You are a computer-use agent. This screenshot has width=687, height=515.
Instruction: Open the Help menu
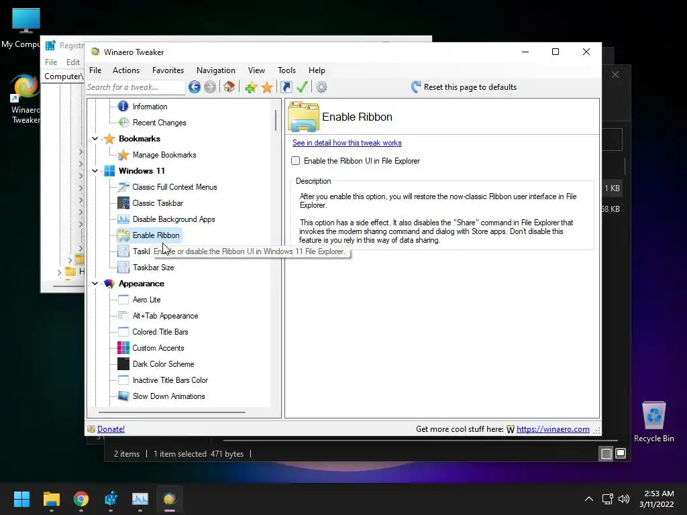[317, 70]
